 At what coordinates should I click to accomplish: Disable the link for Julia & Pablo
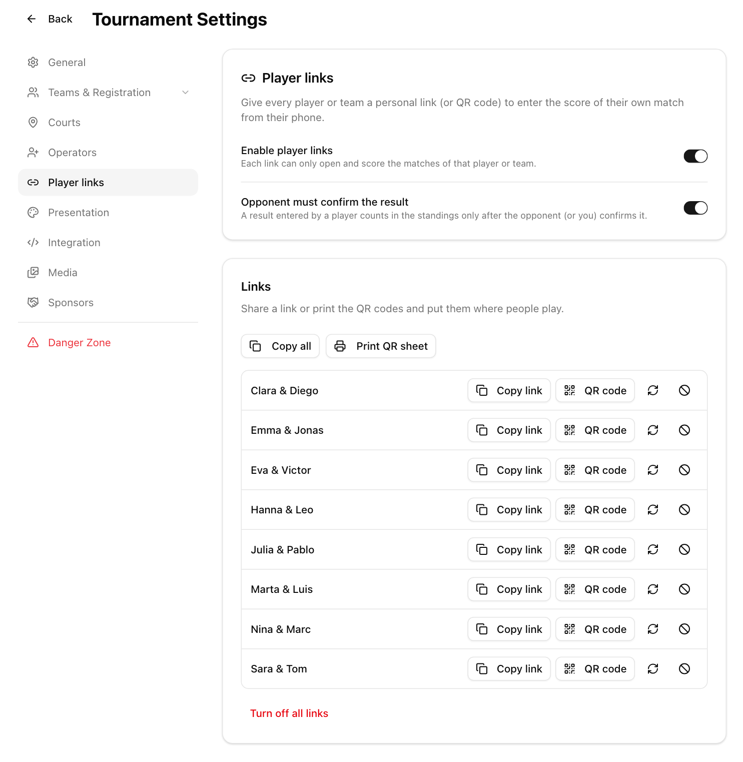[x=684, y=549]
